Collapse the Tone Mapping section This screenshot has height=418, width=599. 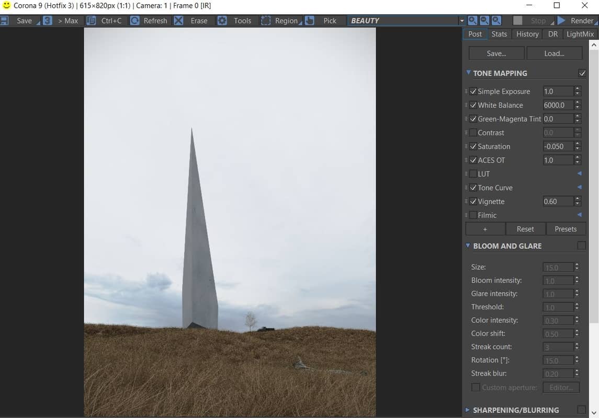pyautogui.click(x=468, y=73)
